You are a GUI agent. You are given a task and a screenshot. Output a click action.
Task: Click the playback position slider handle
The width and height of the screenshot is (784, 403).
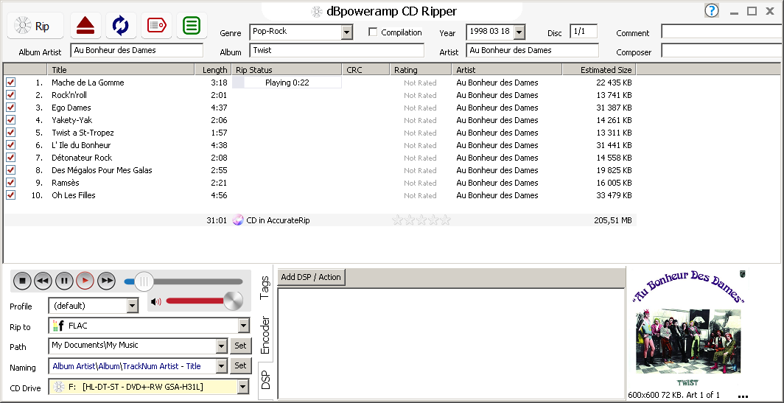[x=144, y=281]
